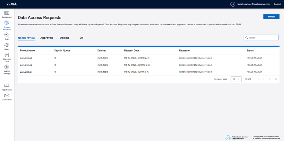The width and height of the screenshot is (284, 141).
Task: Open the Dashboard sidebar icon
Action: click(x=7, y=13)
